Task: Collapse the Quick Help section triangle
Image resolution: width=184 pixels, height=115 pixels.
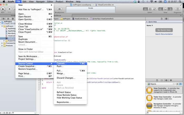Action: point(147,22)
